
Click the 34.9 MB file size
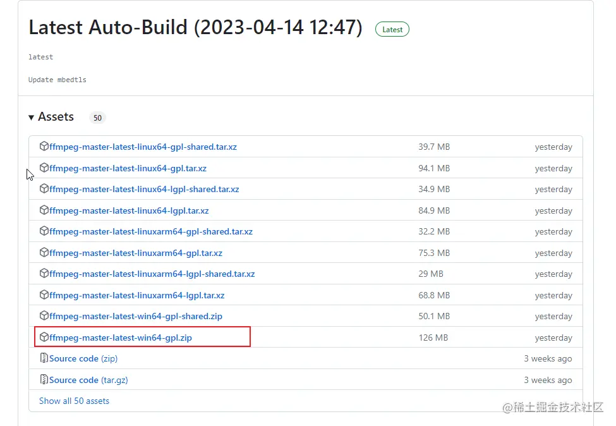pyautogui.click(x=434, y=189)
